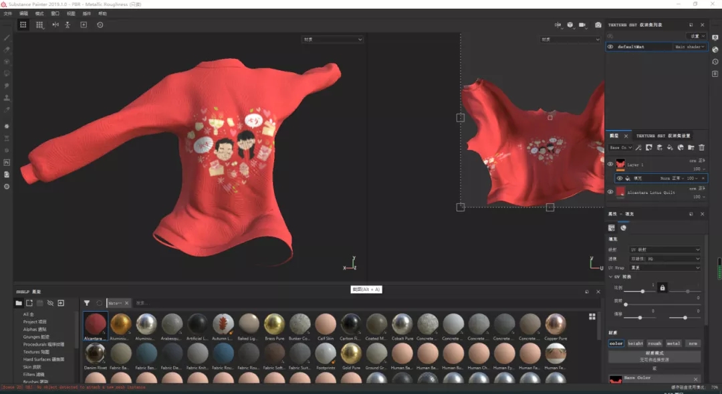This screenshot has height=394, width=722.
Task: Switch shelf to grid view icon
Action: coord(592,316)
